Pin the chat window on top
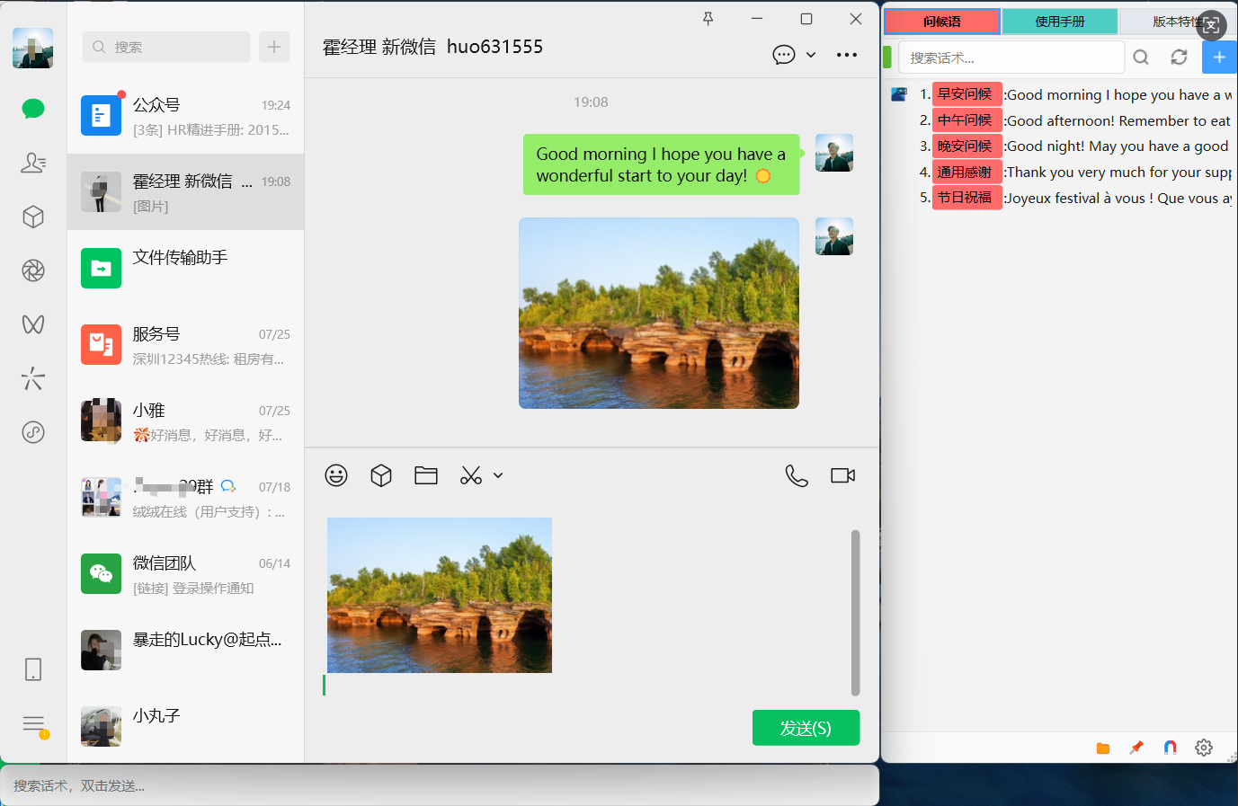The width and height of the screenshot is (1238, 806). pos(708,19)
